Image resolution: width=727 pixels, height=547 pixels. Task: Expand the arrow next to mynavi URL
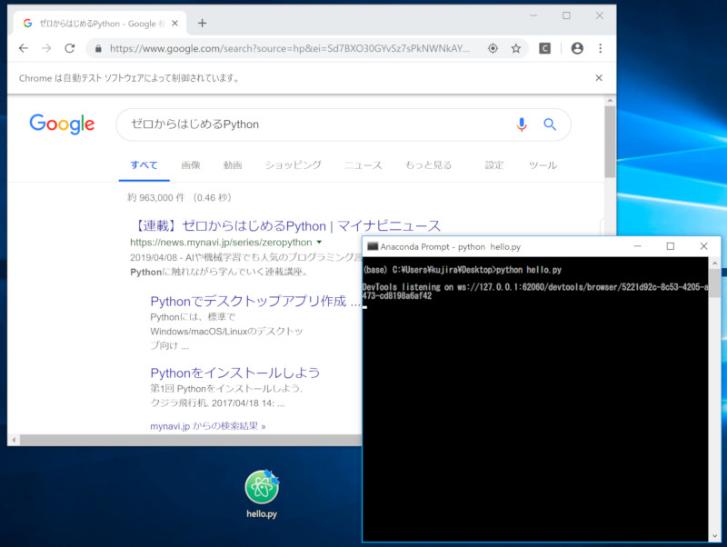pyautogui.click(x=319, y=244)
